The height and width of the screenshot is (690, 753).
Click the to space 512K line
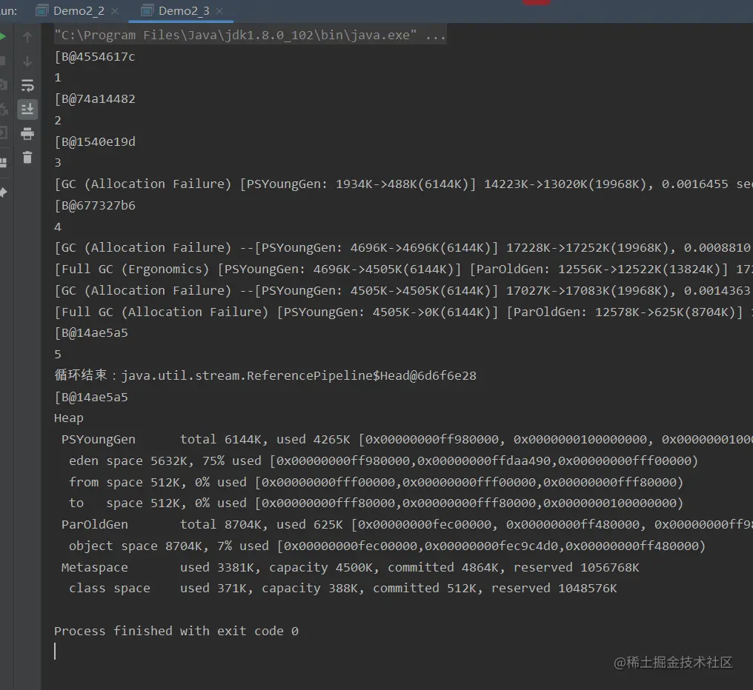[x=376, y=503]
